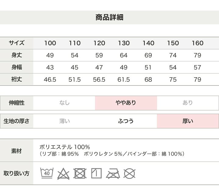Click the 40-degree wash care icon
The width and height of the screenshot is (219, 194).
click(x=47, y=173)
